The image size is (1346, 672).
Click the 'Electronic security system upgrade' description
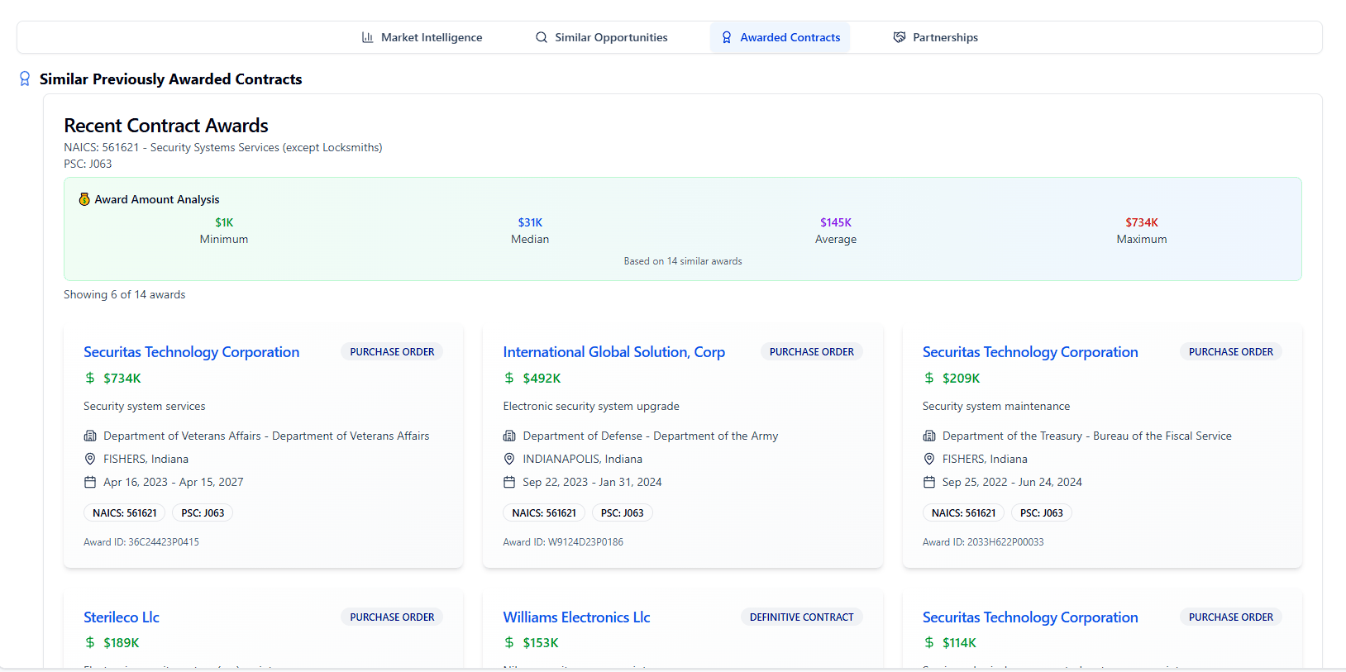coord(591,406)
